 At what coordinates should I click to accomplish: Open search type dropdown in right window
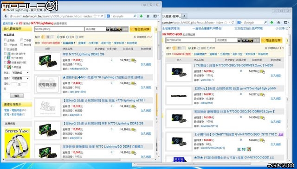239,40
